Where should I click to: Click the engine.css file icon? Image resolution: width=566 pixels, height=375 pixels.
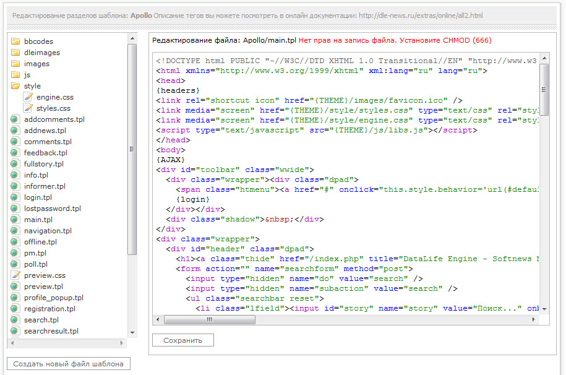coord(28,97)
